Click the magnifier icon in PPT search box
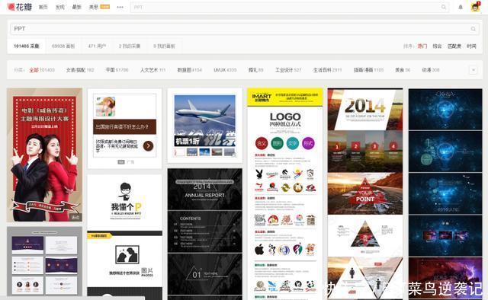The image size is (488, 300). click(x=473, y=29)
